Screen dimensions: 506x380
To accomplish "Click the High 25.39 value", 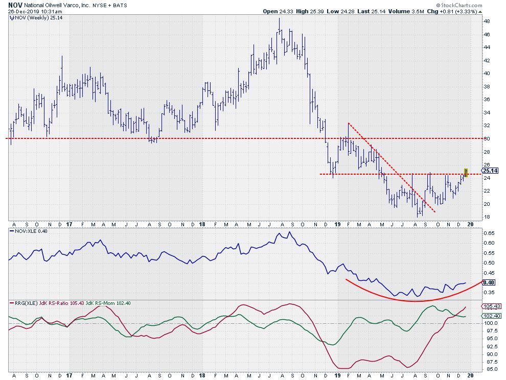I will (309, 12).
